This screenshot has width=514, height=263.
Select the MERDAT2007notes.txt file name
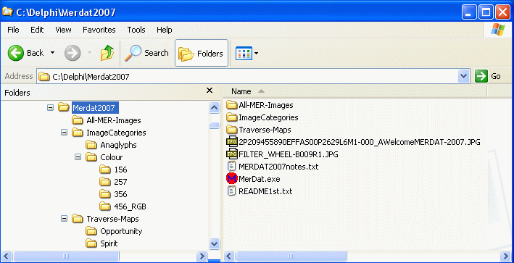click(x=278, y=167)
